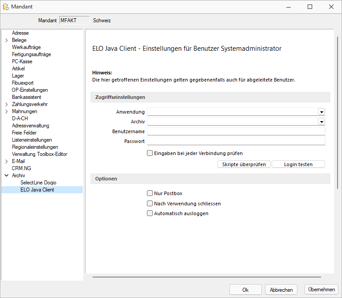Click the Mandant window title icon
Screen dimensions: 342x298
(x=6, y=7)
